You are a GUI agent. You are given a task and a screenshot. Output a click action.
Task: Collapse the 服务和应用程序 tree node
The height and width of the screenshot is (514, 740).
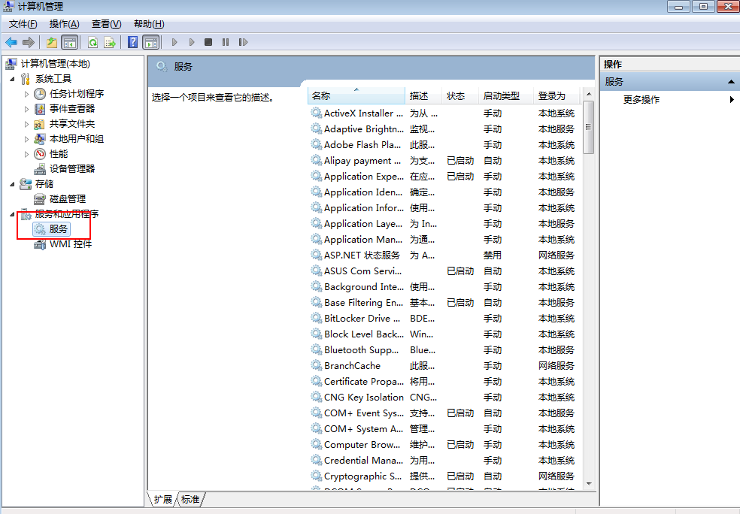click(12, 214)
